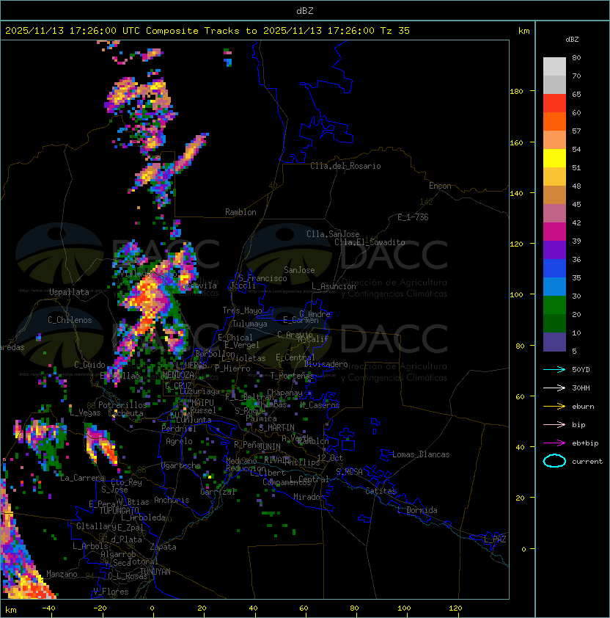Viewport: 610px width, 618px height.
Task: Click the yellow eburn arrow in legend
Action: point(554,407)
